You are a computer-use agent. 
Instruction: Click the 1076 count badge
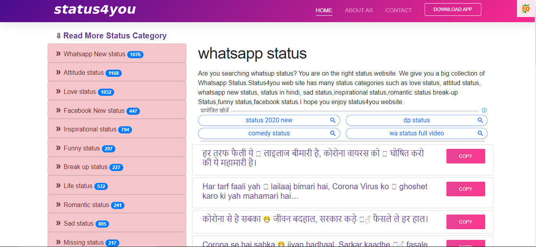135,55
